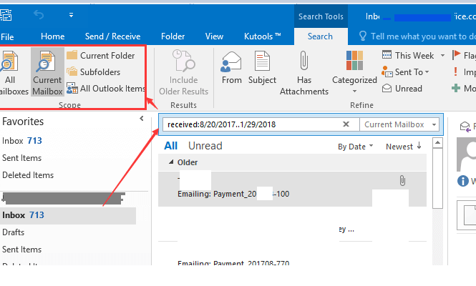Choose All Outlook Items scope

click(x=106, y=88)
